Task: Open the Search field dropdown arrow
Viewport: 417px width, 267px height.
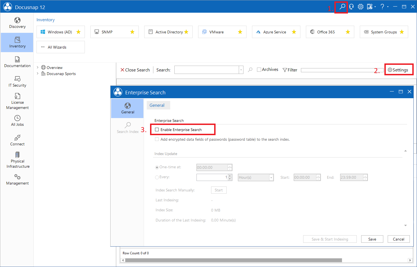Action: point(241,70)
